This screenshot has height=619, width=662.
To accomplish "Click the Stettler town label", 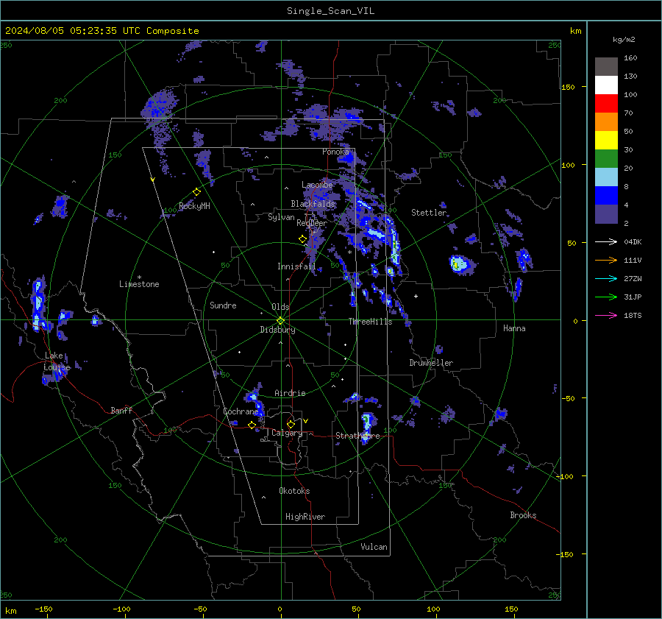I will (429, 213).
